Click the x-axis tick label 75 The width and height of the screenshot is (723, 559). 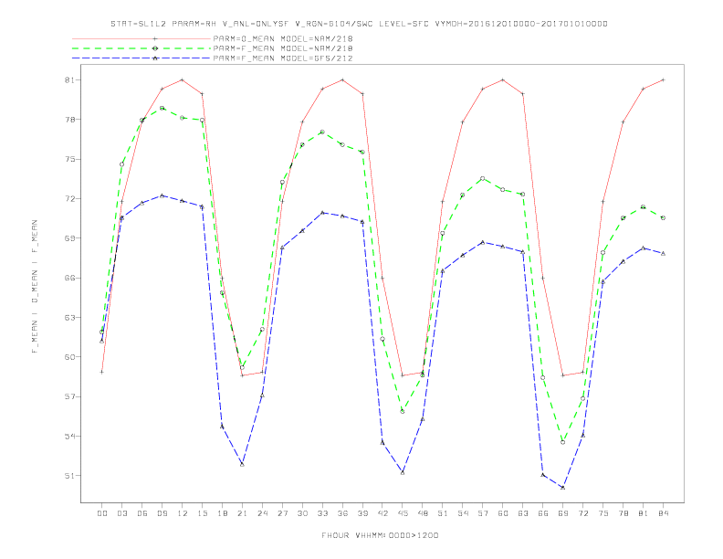603,513
